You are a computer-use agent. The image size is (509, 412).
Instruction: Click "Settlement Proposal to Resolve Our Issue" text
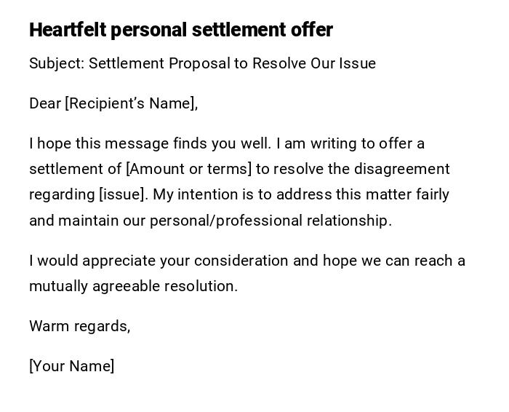[x=232, y=63]
